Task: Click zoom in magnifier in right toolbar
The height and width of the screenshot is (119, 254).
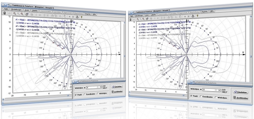Action: click(138, 19)
